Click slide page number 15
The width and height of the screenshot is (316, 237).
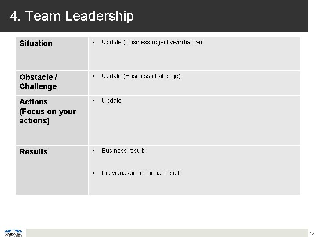311,233
